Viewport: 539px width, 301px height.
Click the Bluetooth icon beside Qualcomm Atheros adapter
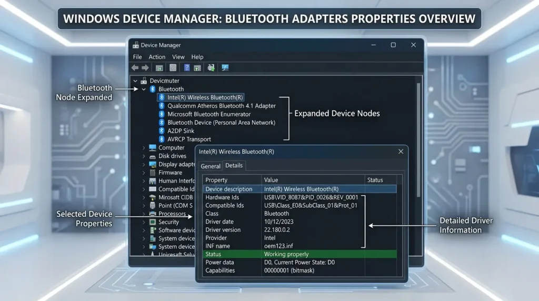[162, 106]
